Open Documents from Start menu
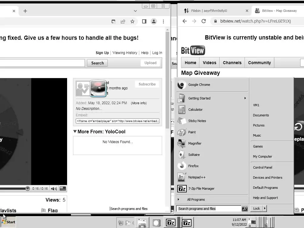The image size is (304, 228). (261, 115)
